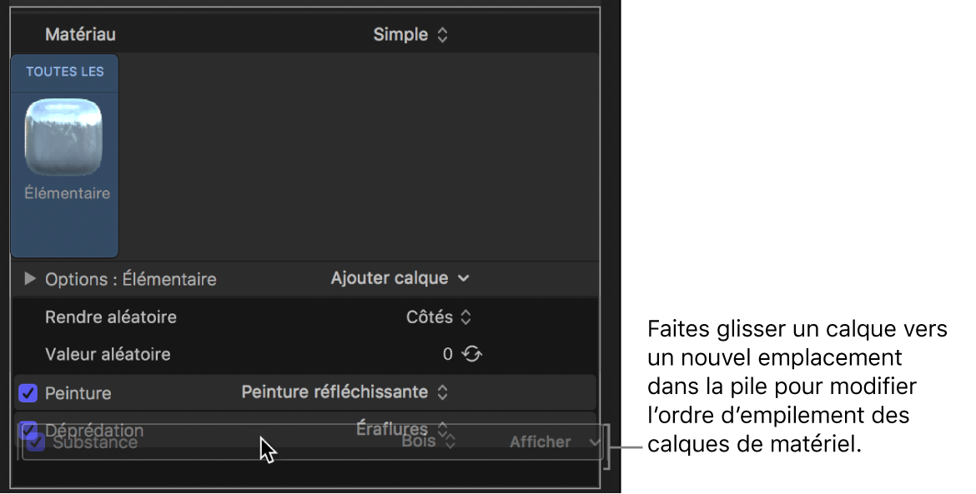
Task: Click the Matériau heading label
Action: click(x=80, y=35)
